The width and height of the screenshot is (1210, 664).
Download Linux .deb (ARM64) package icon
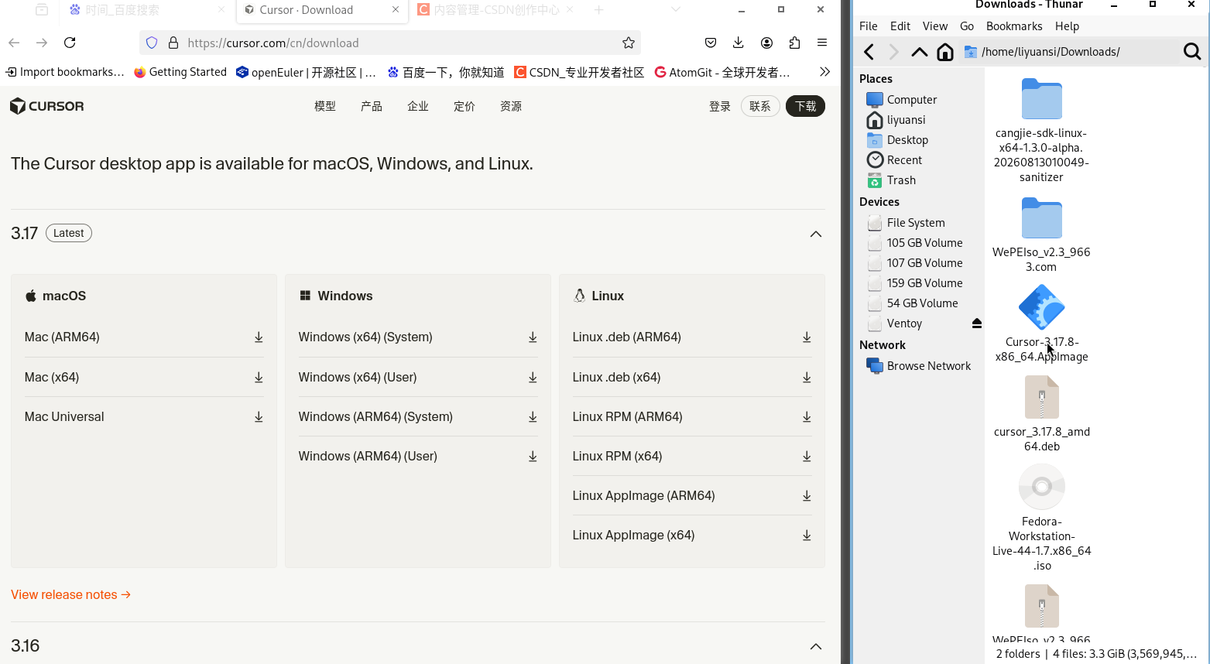(807, 337)
